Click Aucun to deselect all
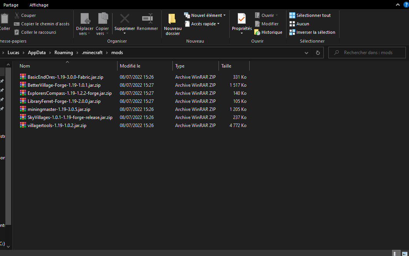 pos(299,24)
